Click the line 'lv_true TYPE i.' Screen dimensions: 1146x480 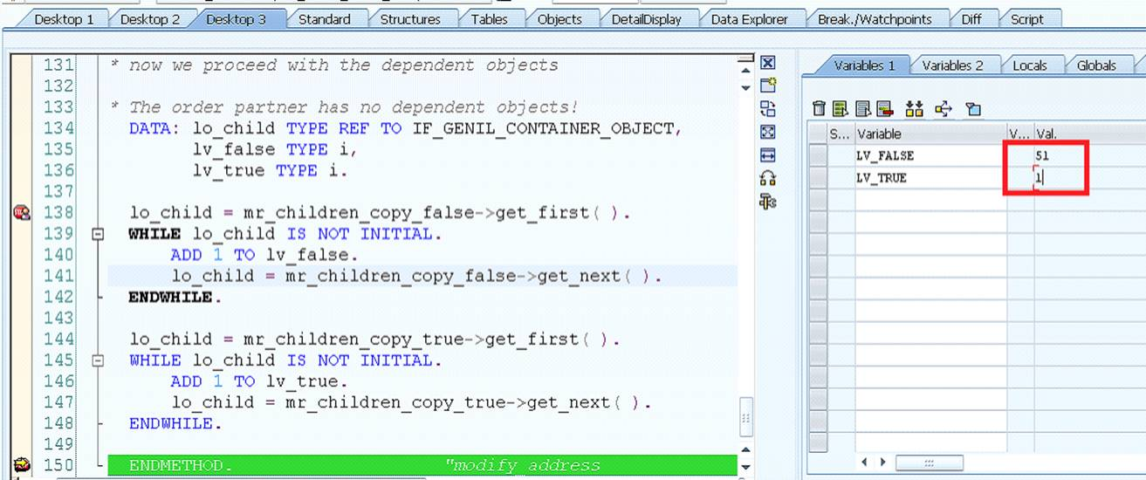click(271, 170)
